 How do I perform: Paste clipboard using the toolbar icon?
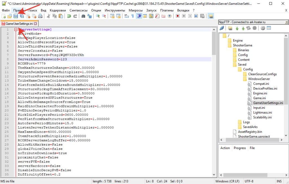tap(61, 16)
